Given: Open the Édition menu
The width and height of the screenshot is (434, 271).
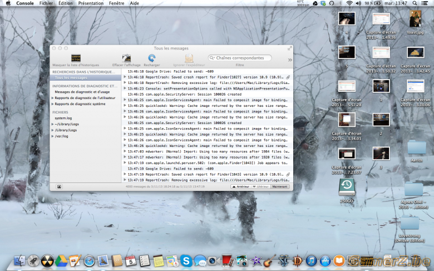Looking at the screenshot, I should tap(66, 3).
